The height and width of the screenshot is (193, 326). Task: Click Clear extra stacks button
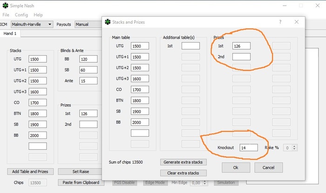183,173
